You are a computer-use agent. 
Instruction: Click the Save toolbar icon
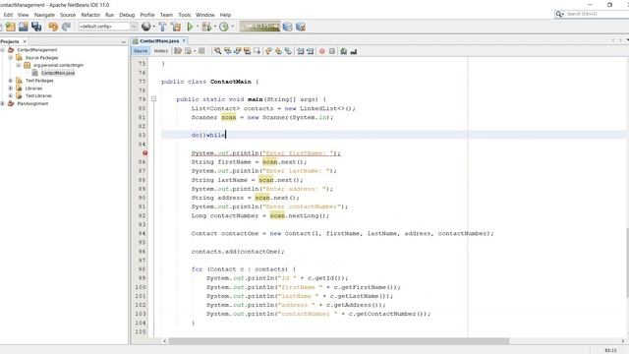pyautogui.click(x=24, y=27)
